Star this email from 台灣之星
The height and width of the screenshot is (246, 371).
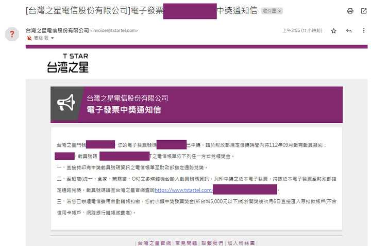pos(333,31)
